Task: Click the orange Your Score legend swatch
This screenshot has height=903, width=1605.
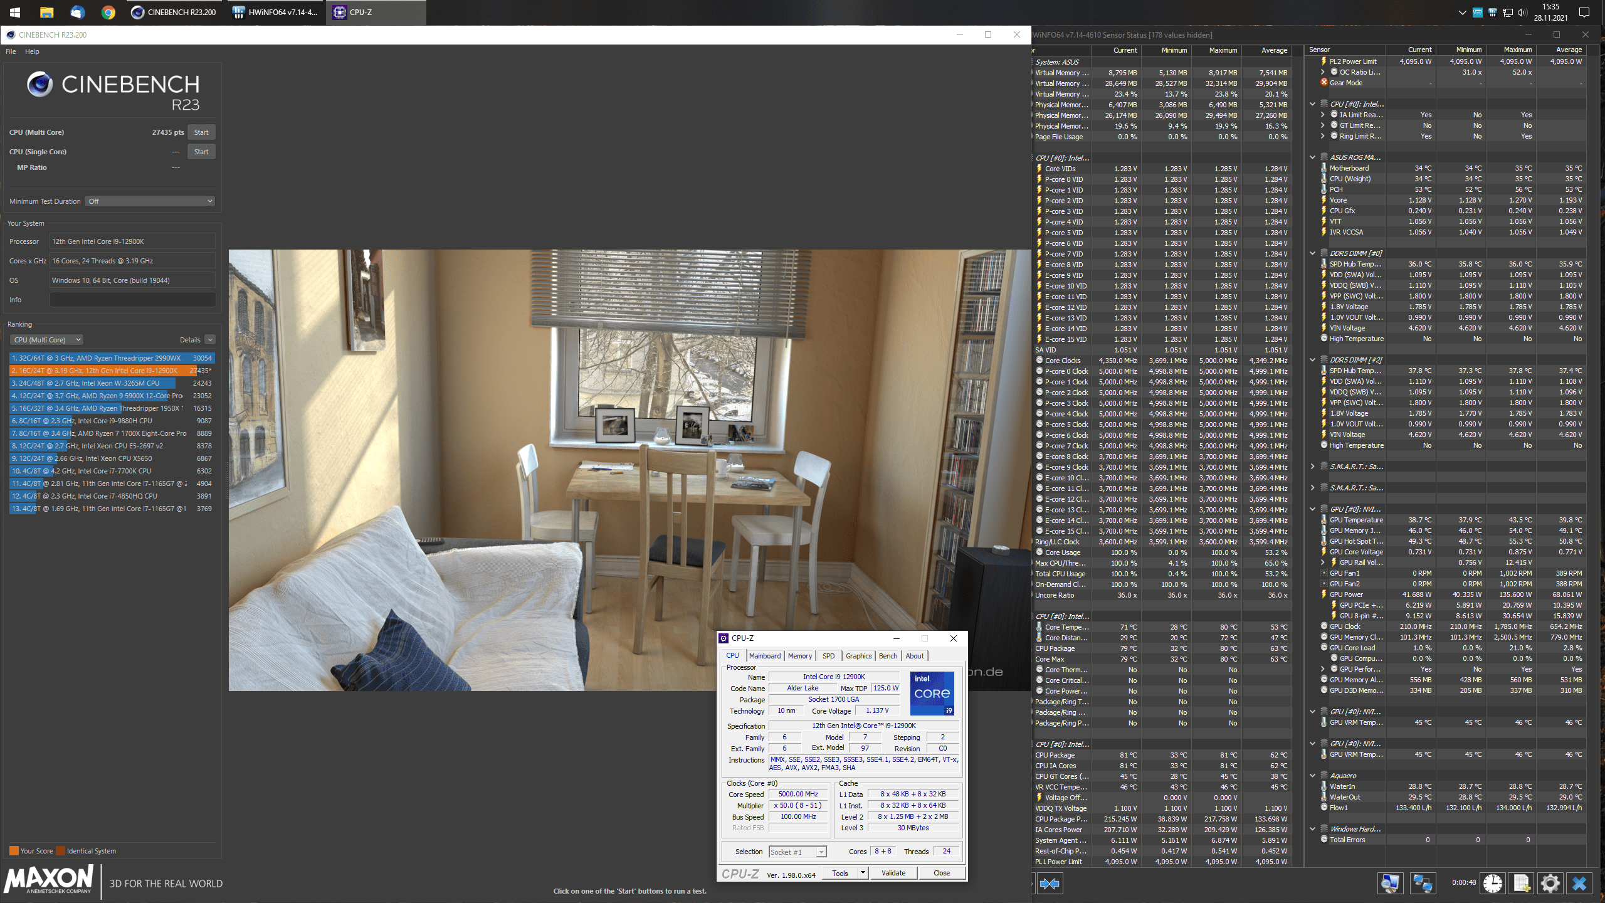Action: (x=14, y=851)
